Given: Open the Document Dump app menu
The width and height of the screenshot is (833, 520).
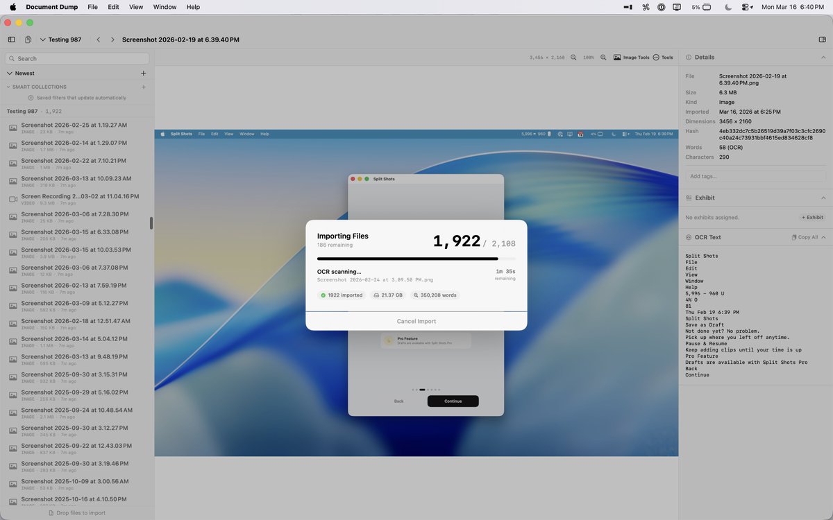Looking at the screenshot, I should (x=51, y=7).
